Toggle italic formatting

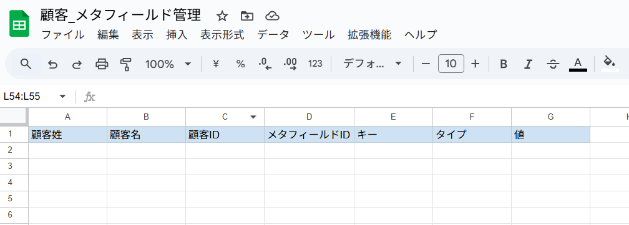[529, 64]
